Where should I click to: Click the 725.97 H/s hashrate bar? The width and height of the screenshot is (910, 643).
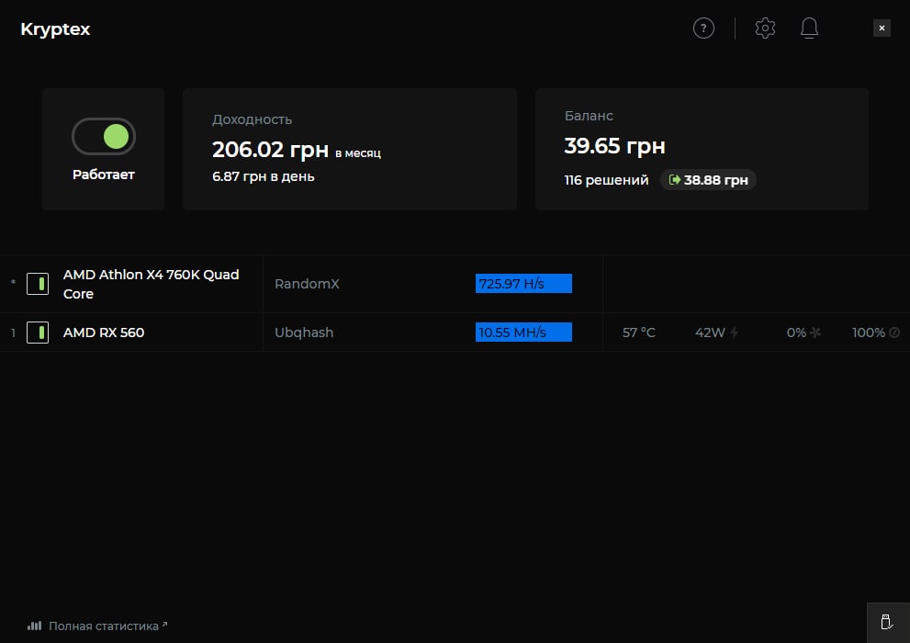523,283
